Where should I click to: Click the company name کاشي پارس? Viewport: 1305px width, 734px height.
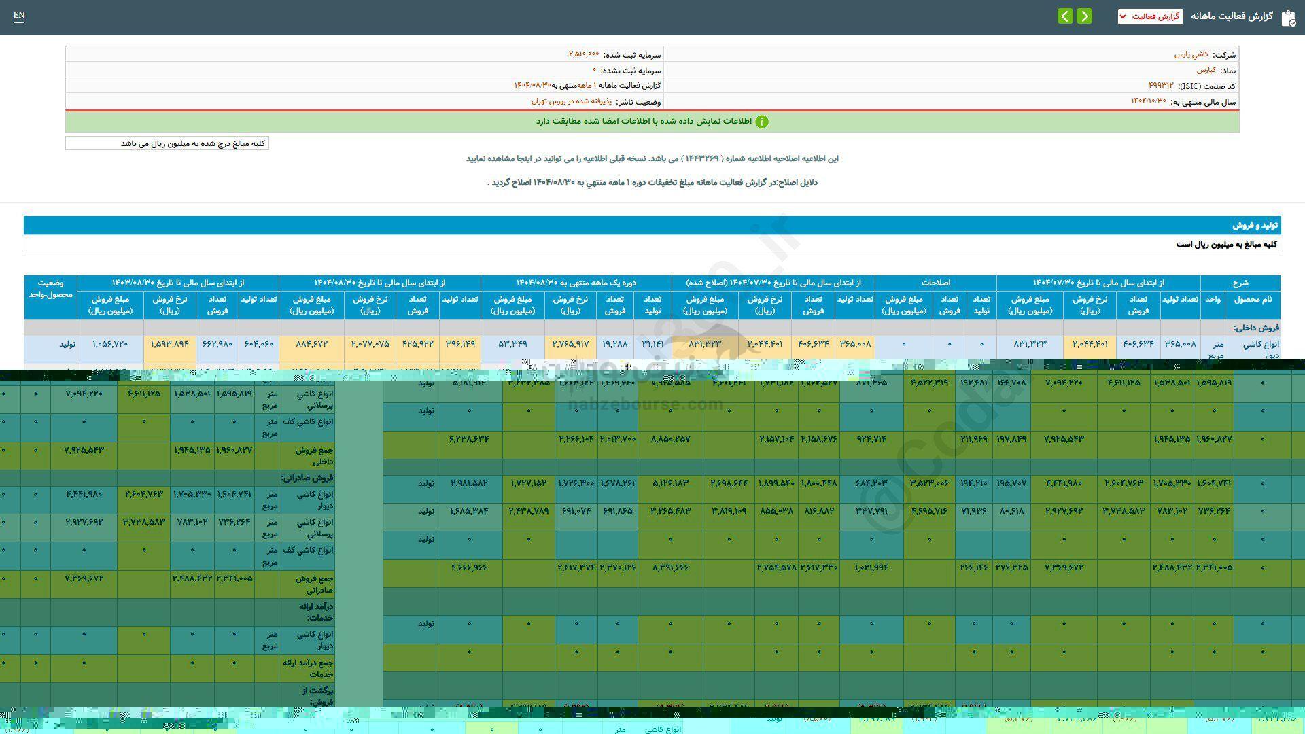point(1191,54)
